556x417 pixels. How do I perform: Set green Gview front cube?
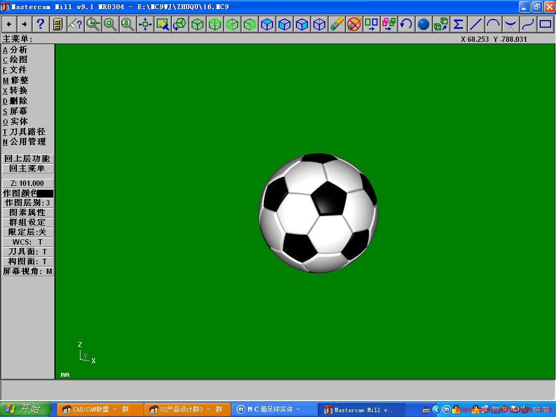232,24
